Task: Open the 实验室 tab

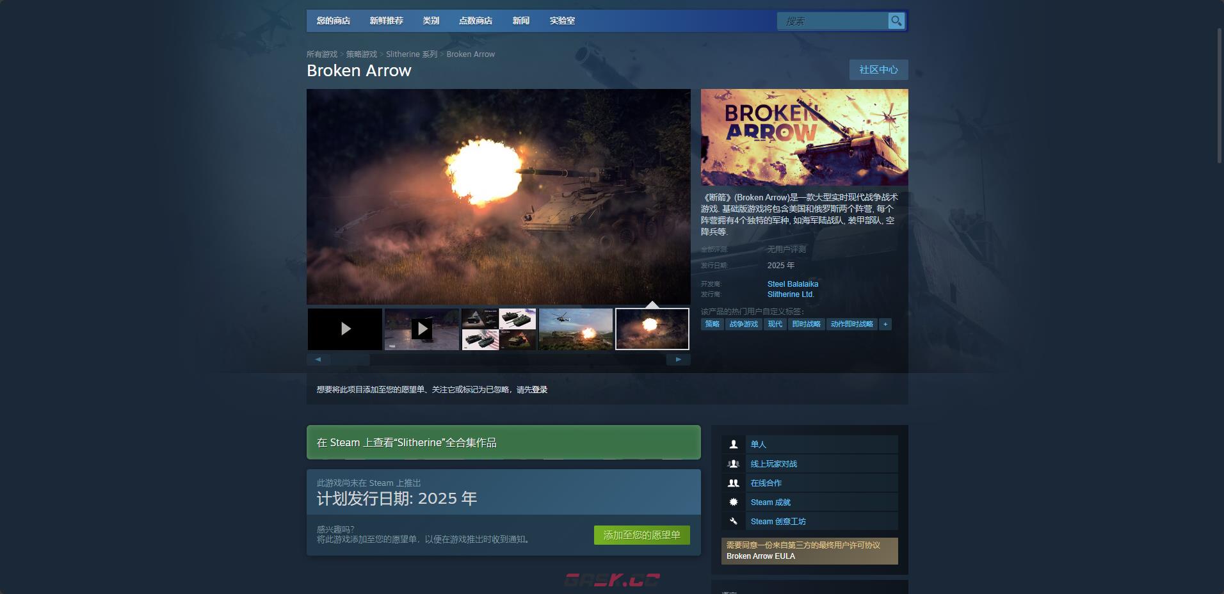Action: point(562,20)
